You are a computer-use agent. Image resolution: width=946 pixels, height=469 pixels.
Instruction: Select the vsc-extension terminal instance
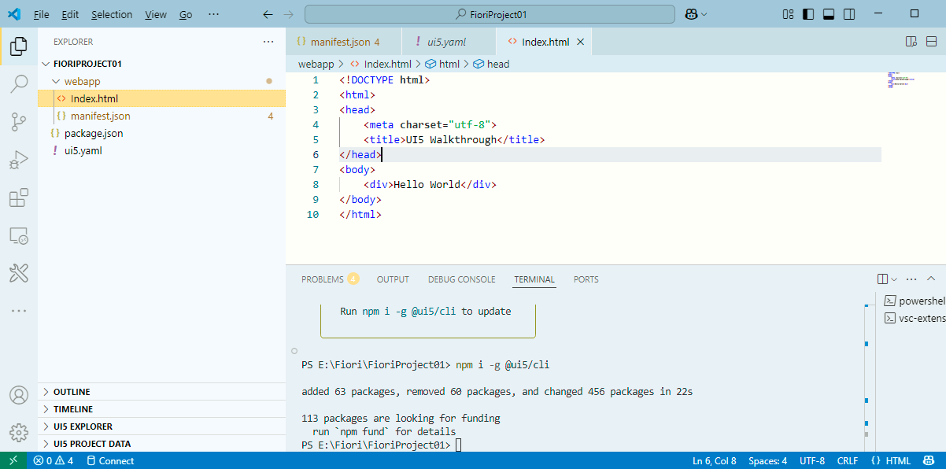coord(914,318)
